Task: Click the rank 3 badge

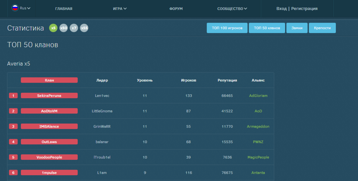Action: tap(13, 127)
